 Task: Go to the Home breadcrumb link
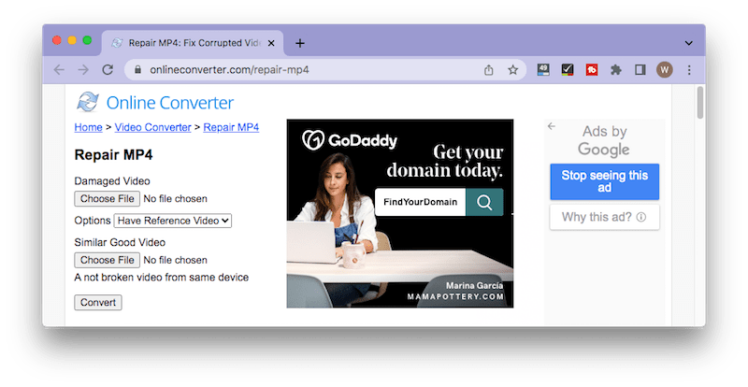click(88, 127)
